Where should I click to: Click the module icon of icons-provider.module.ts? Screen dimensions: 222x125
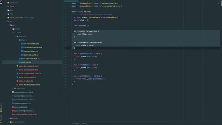tap(13, 115)
